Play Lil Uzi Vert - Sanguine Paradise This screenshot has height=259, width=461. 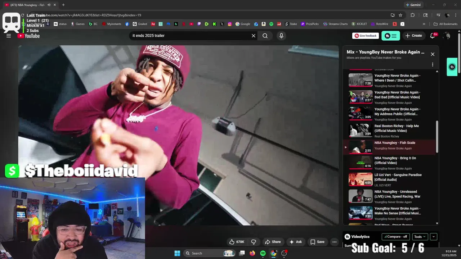coord(390,180)
